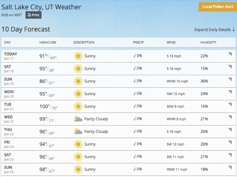Click the partly cloudy icon for Thu Jun 23
This screenshot has height=177, width=237.
tap(78, 131)
